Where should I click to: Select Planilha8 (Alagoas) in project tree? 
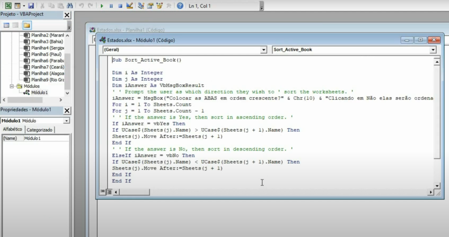tap(44, 73)
